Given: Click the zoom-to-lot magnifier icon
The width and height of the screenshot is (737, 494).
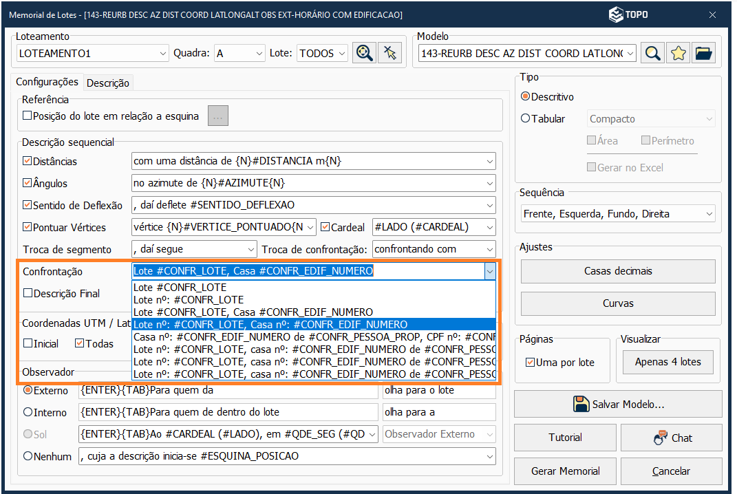Looking at the screenshot, I should click(365, 53).
